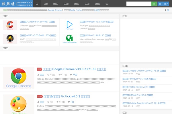Click the site logo in the header
Image resolution: width=172 pixels, height=114 pixels.
point(16,4)
